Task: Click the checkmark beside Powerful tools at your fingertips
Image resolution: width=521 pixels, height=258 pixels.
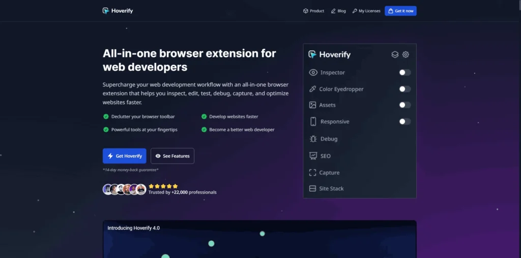Action: click(106, 130)
